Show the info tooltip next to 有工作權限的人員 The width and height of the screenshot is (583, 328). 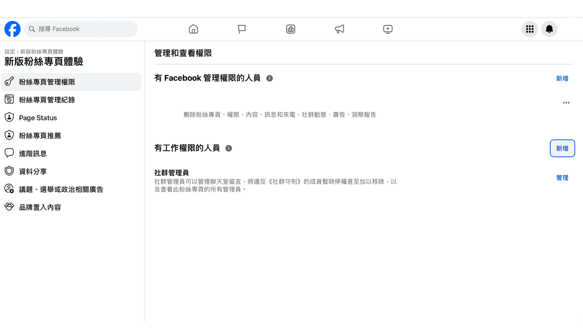(x=229, y=148)
